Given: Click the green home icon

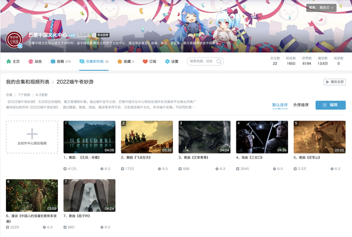Looking at the screenshot, I should click(x=9, y=61).
